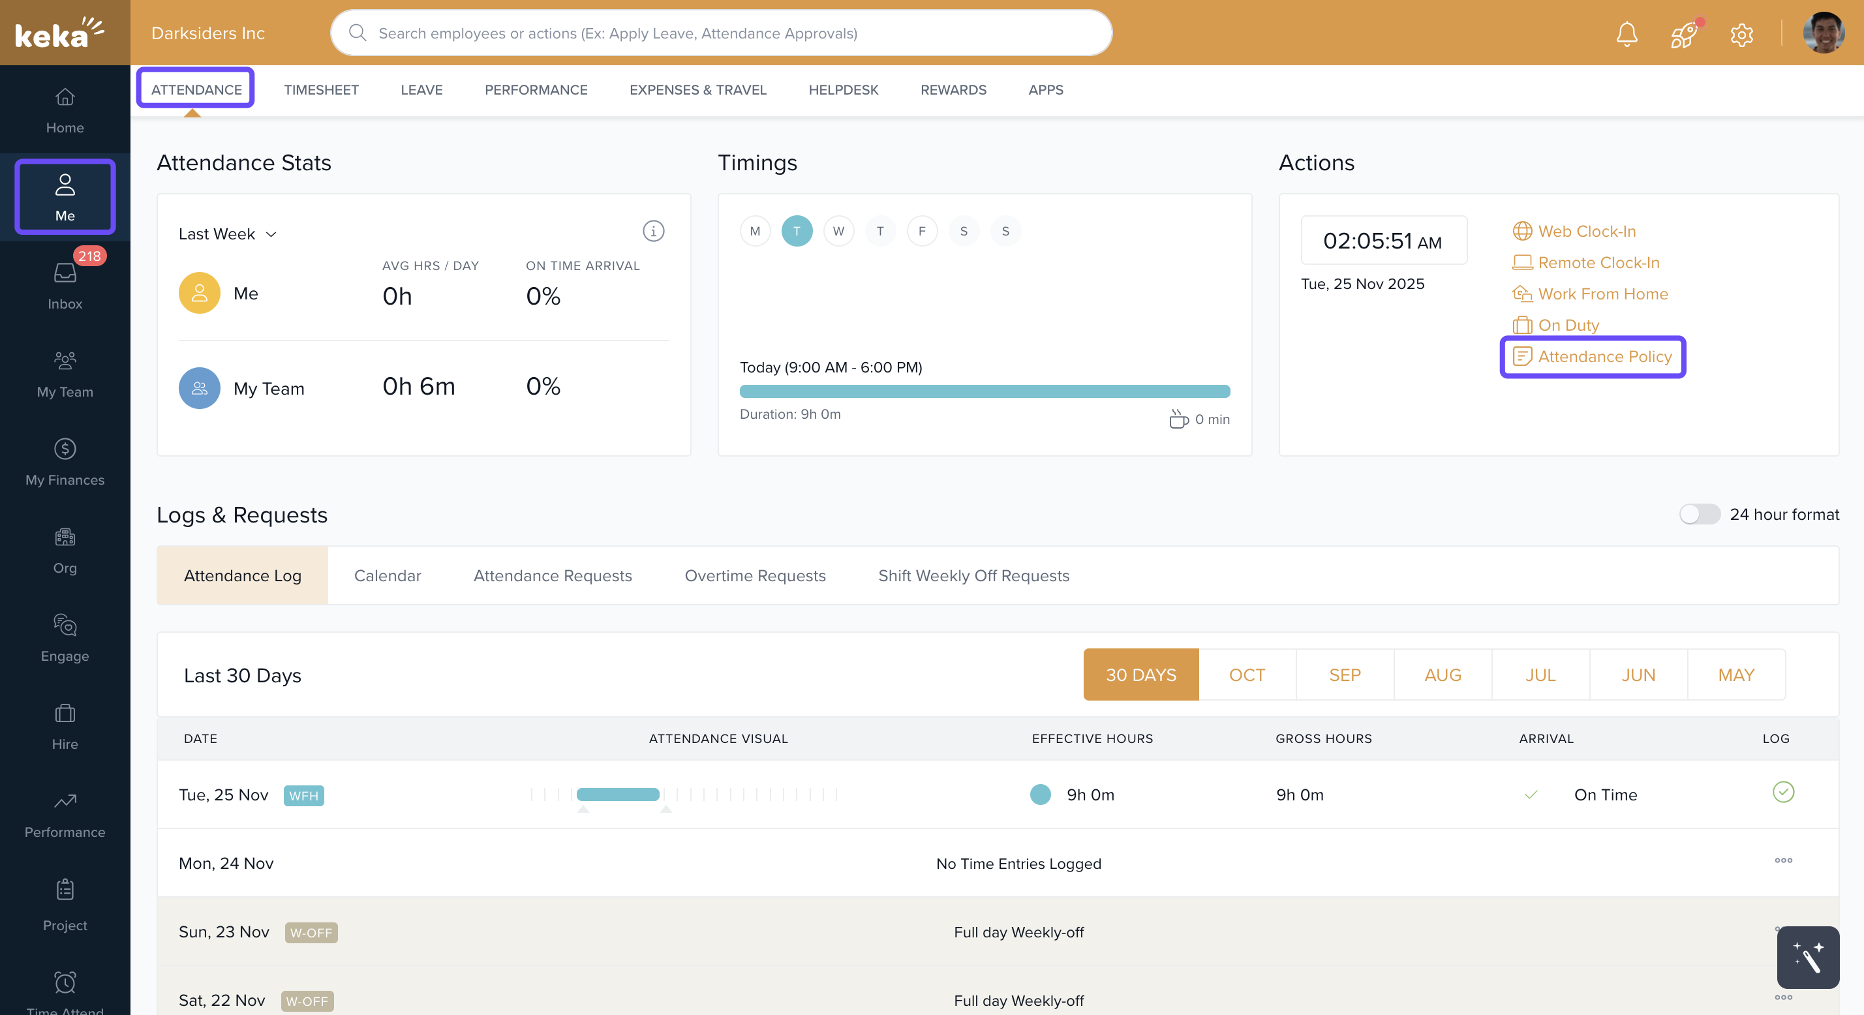Viewport: 1864px width, 1015px height.
Task: Expand the Last Week dropdown
Action: point(227,234)
